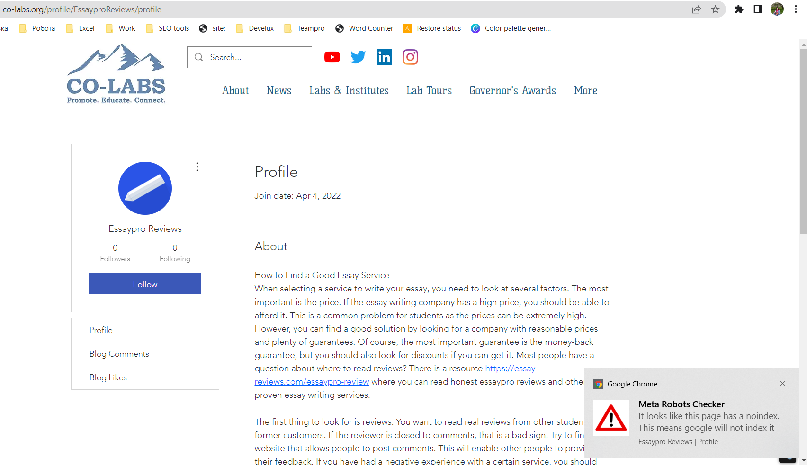807x465 pixels.
Task: Open the essay-reviews.com essaypro-review link
Action: point(312,382)
